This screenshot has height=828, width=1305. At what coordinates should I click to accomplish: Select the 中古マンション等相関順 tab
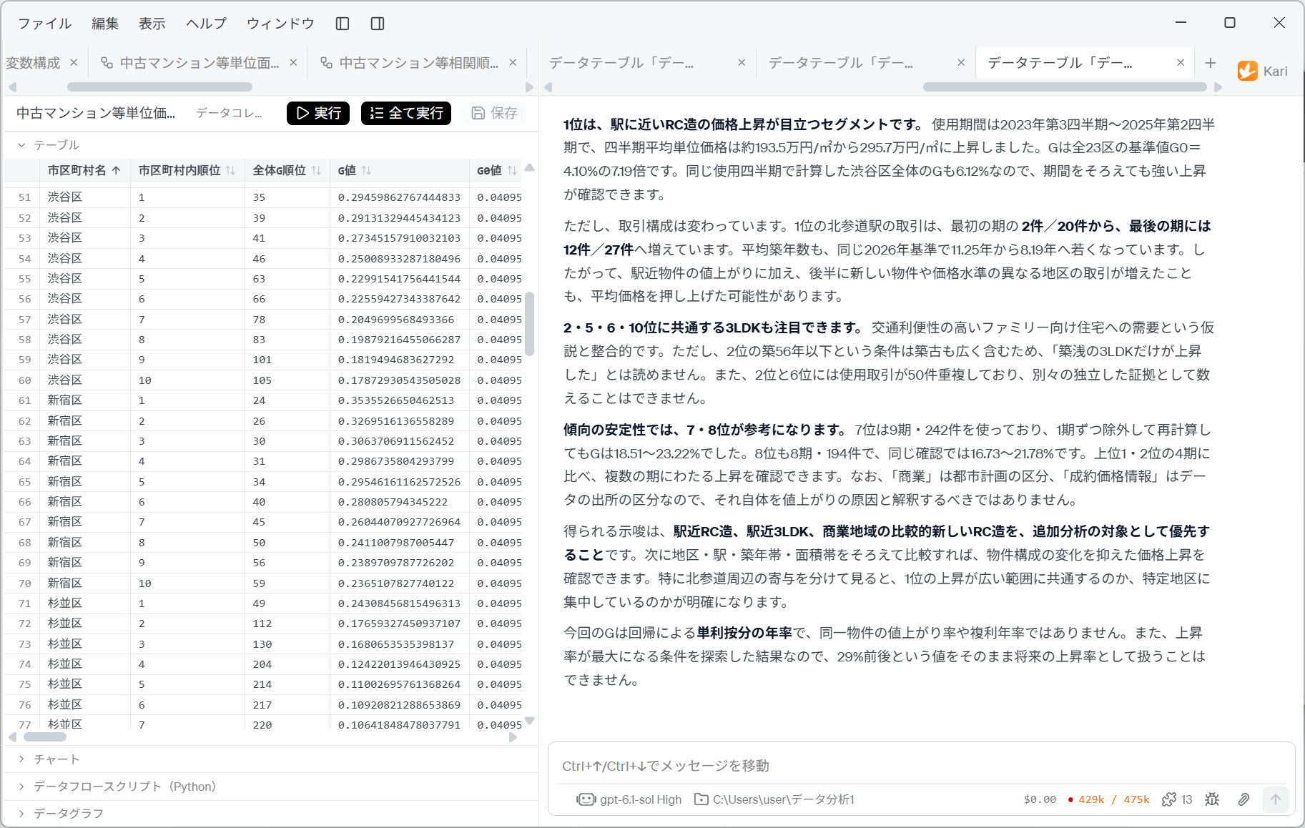pos(419,63)
